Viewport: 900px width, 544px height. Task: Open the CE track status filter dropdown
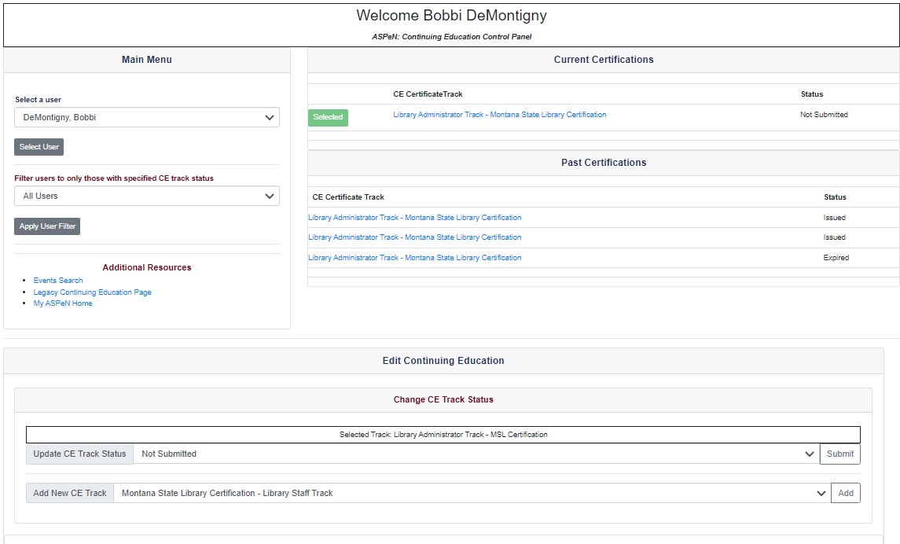point(146,196)
